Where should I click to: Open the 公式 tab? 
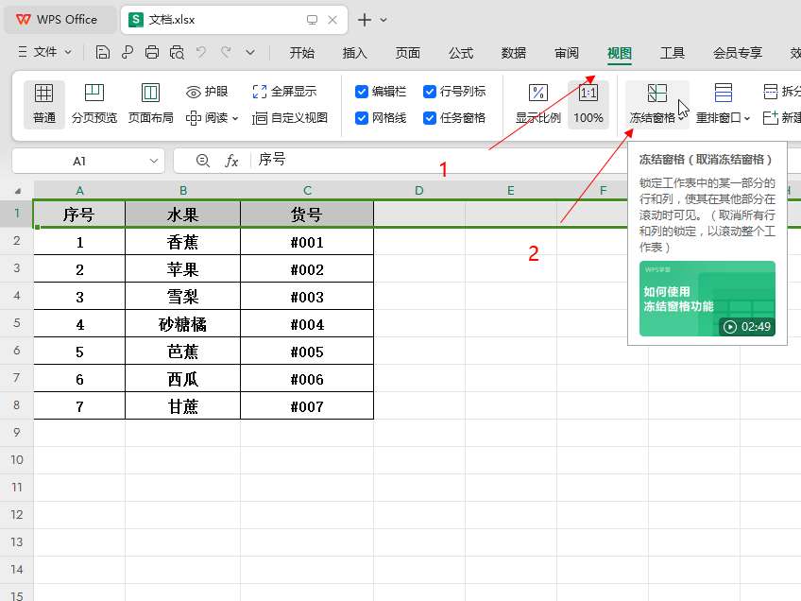click(x=461, y=53)
